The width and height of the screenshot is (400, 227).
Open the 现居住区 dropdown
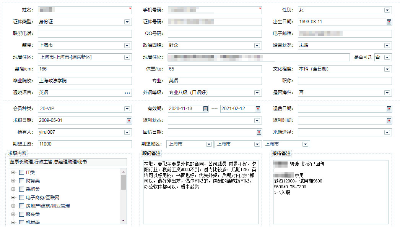coord(127,57)
